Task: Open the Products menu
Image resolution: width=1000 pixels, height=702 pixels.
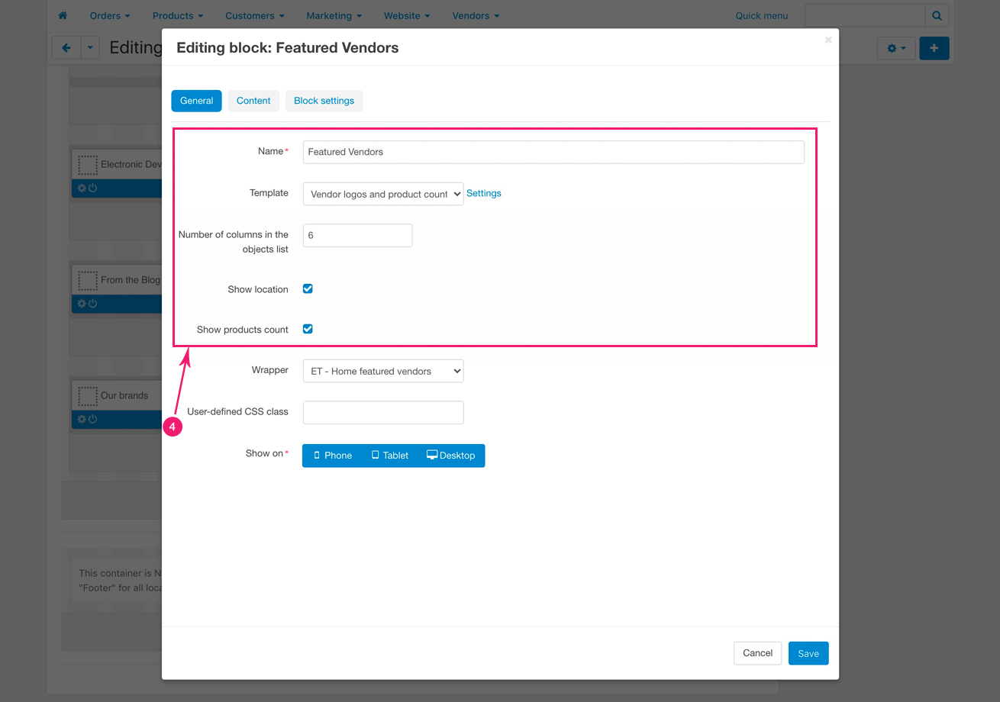Action: [177, 15]
